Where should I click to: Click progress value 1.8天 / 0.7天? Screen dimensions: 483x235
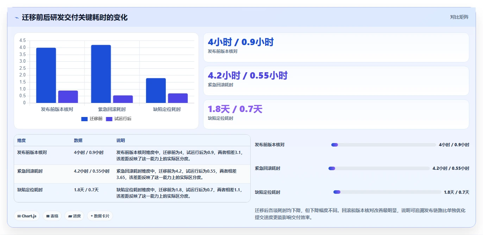[x=457, y=192]
